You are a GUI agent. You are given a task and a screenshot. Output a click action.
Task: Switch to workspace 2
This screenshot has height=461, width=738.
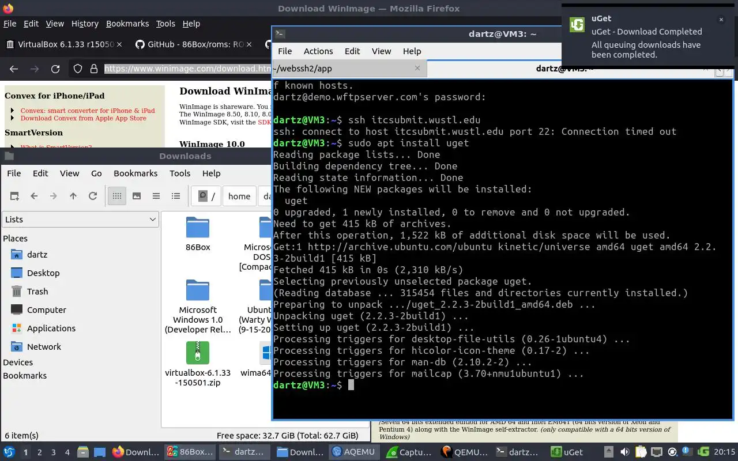tap(40, 452)
